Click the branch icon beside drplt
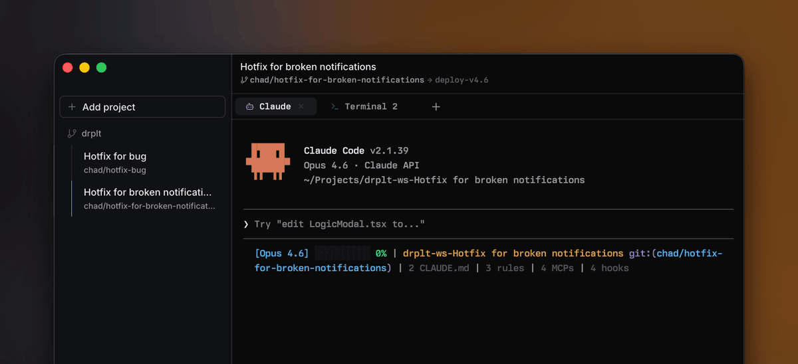This screenshot has height=364, width=798. click(72, 134)
